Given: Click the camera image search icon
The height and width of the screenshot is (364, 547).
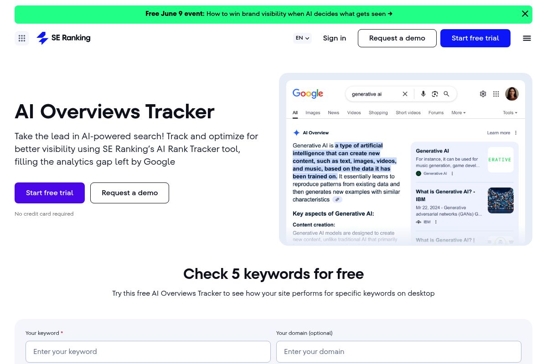Looking at the screenshot, I should coord(435,94).
